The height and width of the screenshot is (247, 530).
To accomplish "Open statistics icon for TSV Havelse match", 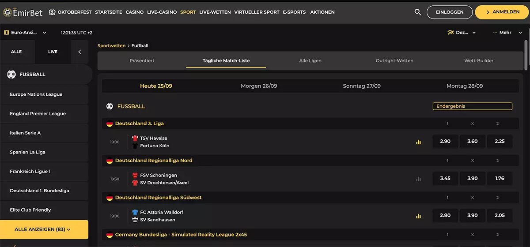I will [418, 142].
